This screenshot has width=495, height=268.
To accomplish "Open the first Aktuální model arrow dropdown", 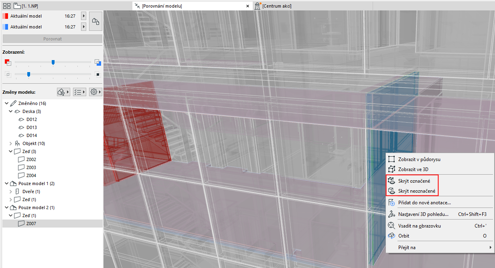I will (x=83, y=16).
